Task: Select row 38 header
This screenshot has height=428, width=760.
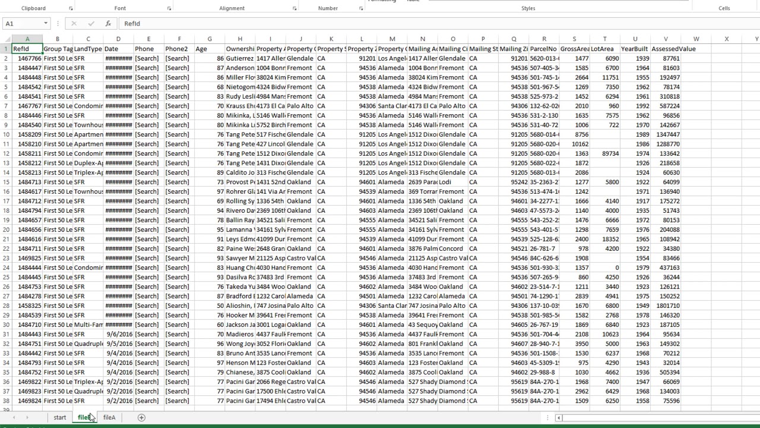Action: [6, 401]
